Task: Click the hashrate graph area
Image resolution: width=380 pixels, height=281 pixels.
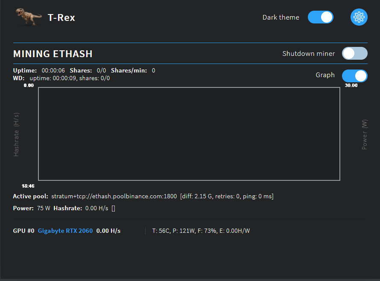Action: [189, 133]
